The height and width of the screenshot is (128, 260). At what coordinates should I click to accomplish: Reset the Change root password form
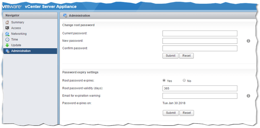186,56
